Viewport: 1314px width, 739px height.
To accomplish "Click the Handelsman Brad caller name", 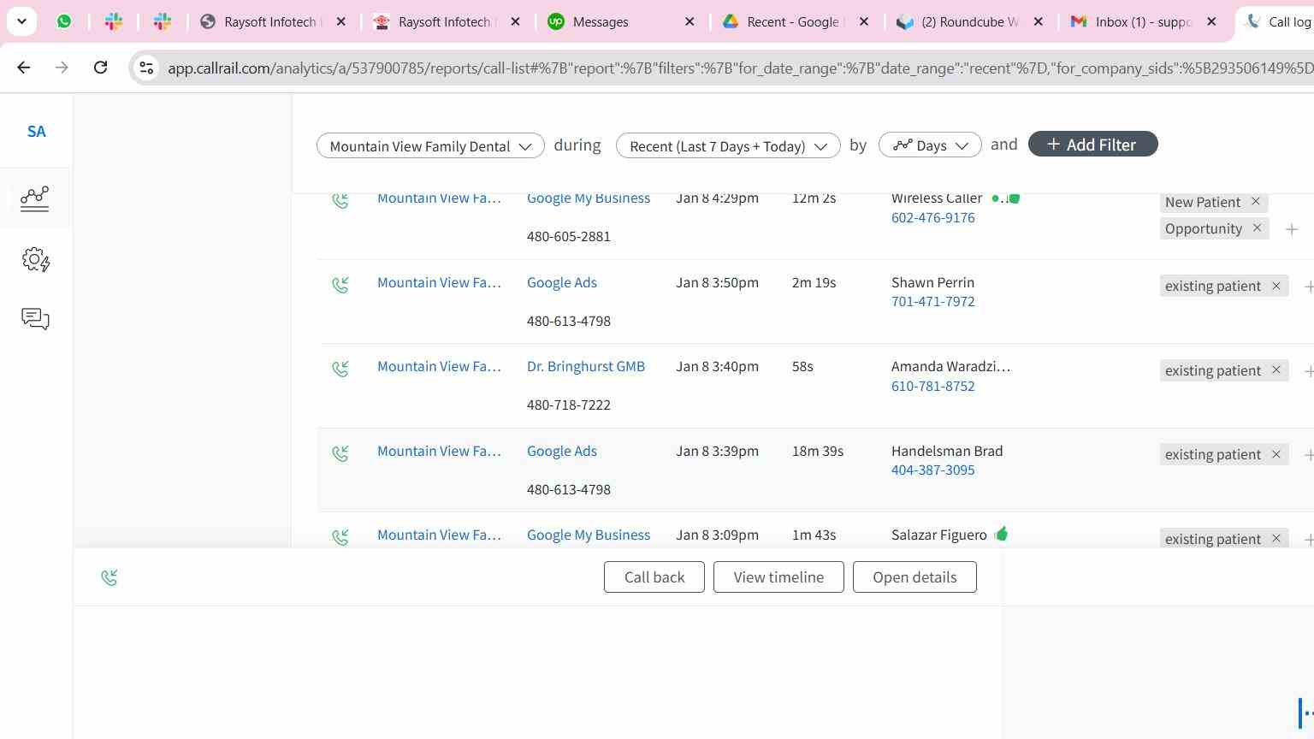I will click(947, 451).
